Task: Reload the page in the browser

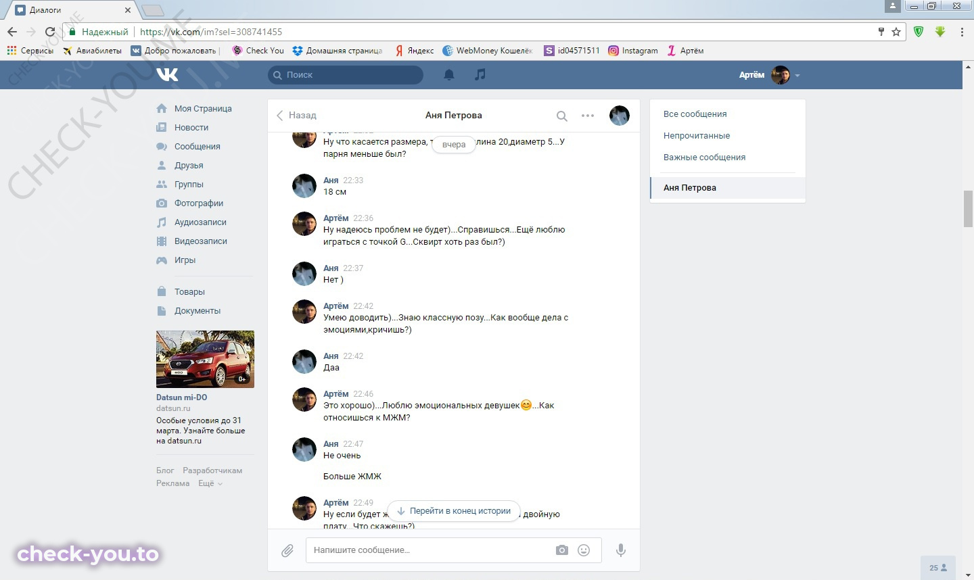Action: (49, 32)
